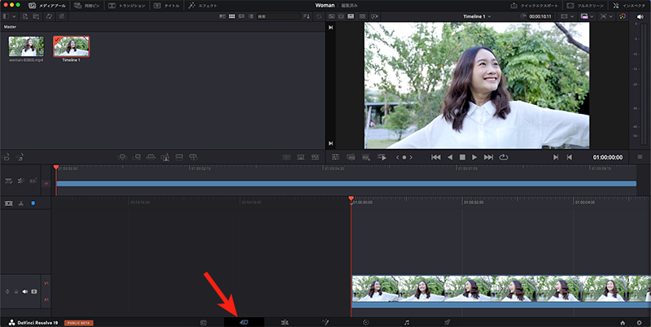Click the Append to end icon
Image resolution: width=651 pixels, height=327 pixels.
pyautogui.click(x=136, y=157)
